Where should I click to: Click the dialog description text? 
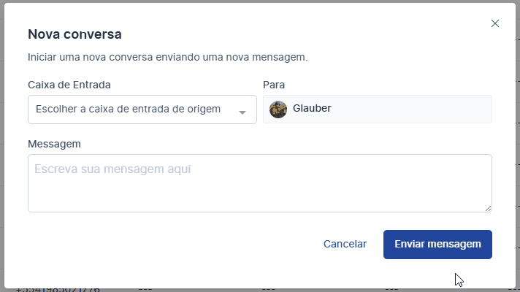tap(167, 56)
